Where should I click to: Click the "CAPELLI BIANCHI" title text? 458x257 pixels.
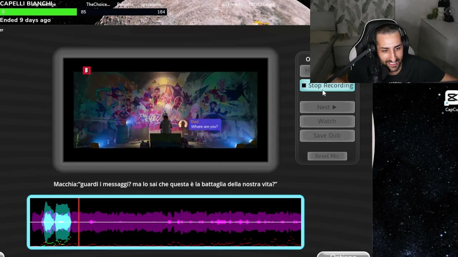click(x=26, y=4)
